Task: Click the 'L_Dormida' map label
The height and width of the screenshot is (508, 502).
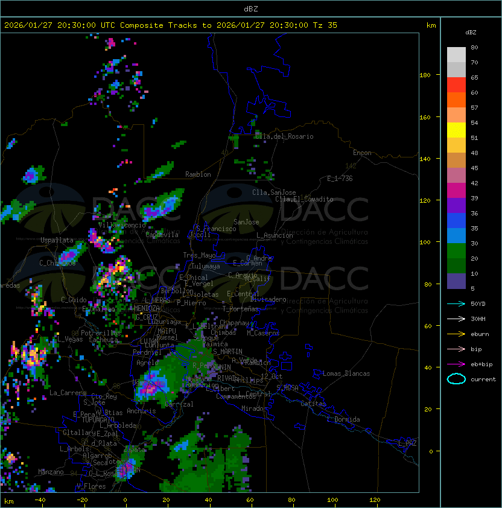Action: (x=343, y=419)
